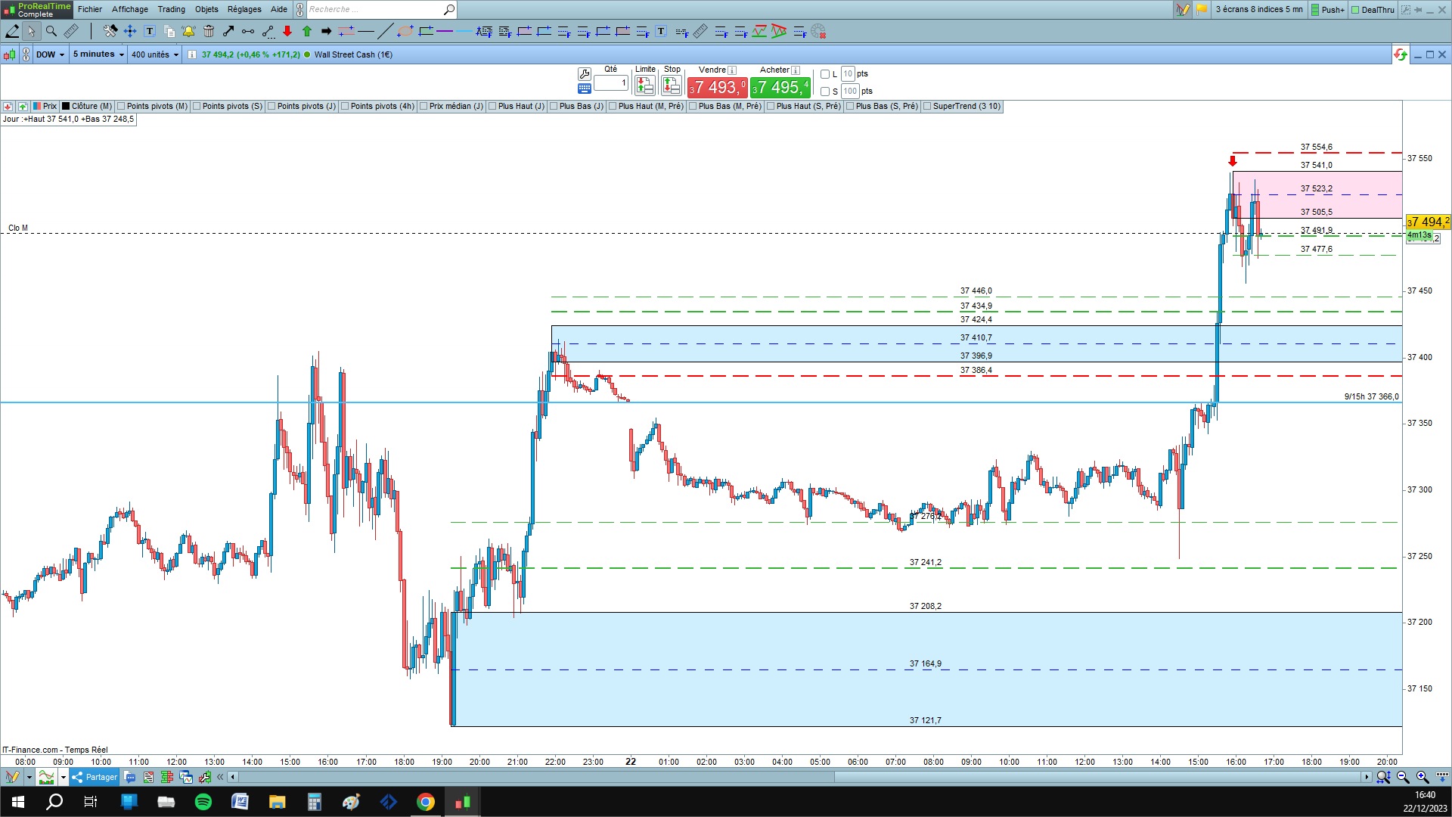Select the magnifier zoom tool
Screen dimensions: 1452x817
click(x=51, y=31)
